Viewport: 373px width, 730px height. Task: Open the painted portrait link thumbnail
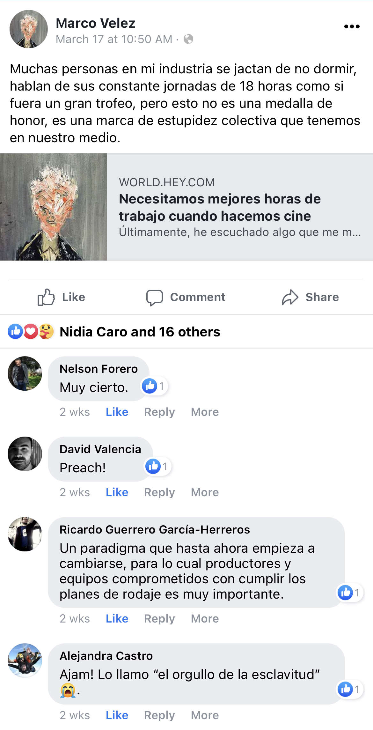coord(54,207)
